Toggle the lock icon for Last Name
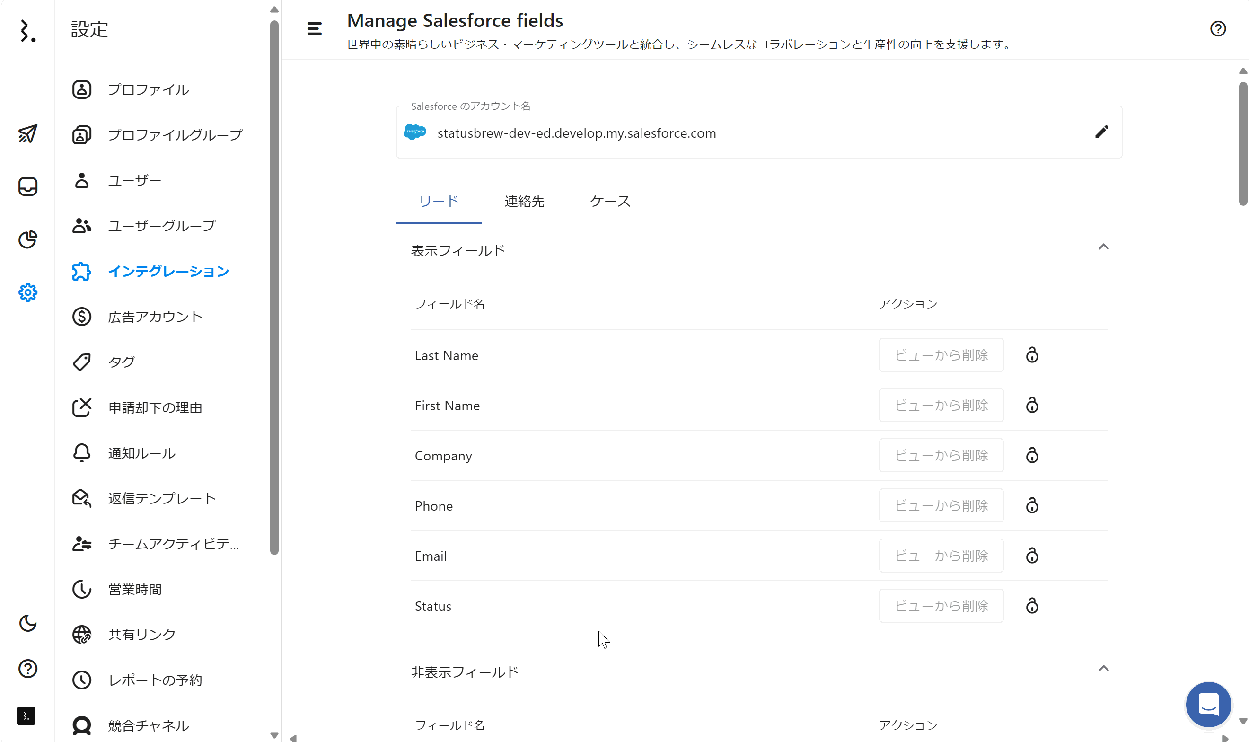The height and width of the screenshot is (742, 1249). pos(1032,355)
